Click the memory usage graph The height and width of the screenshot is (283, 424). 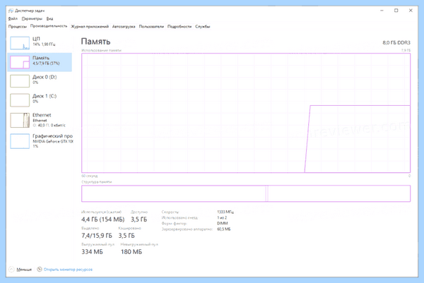tap(246, 113)
